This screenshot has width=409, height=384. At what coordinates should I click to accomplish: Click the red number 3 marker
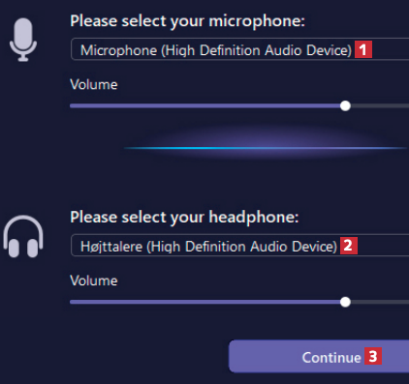[x=373, y=356]
